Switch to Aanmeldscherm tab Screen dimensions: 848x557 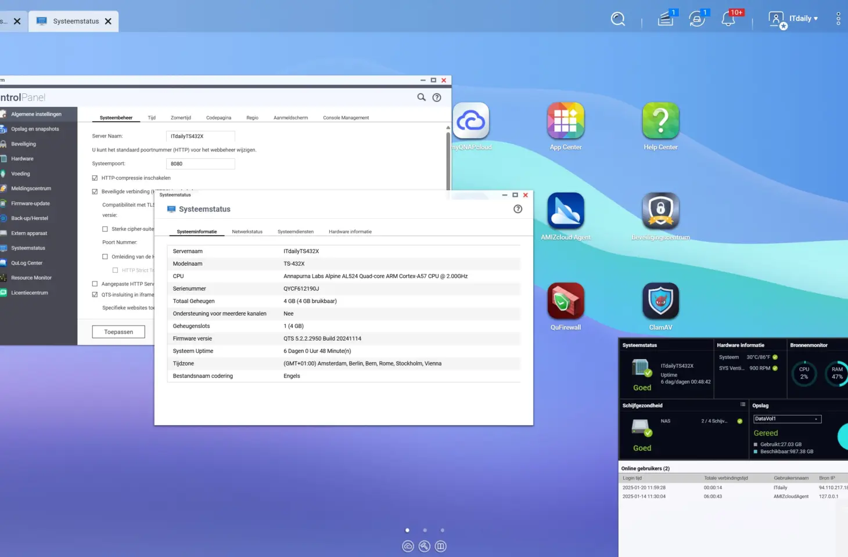click(291, 118)
